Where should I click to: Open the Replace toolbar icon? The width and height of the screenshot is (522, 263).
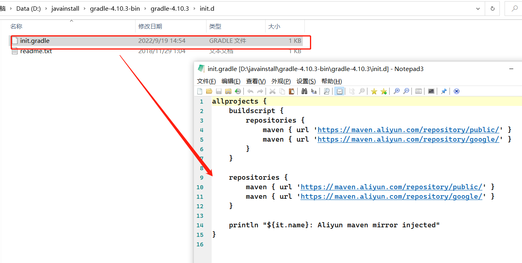(x=314, y=91)
